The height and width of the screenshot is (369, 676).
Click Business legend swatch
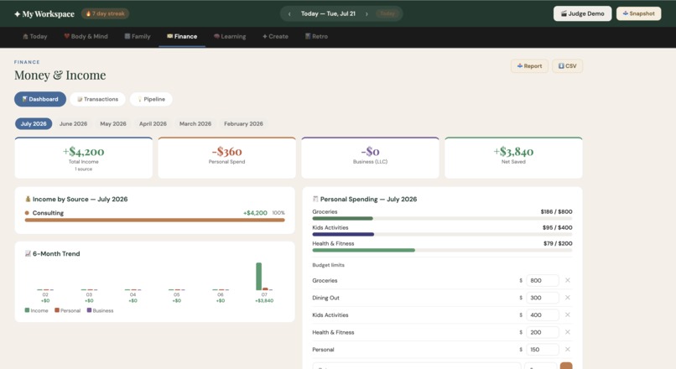[x=89, y=310]
